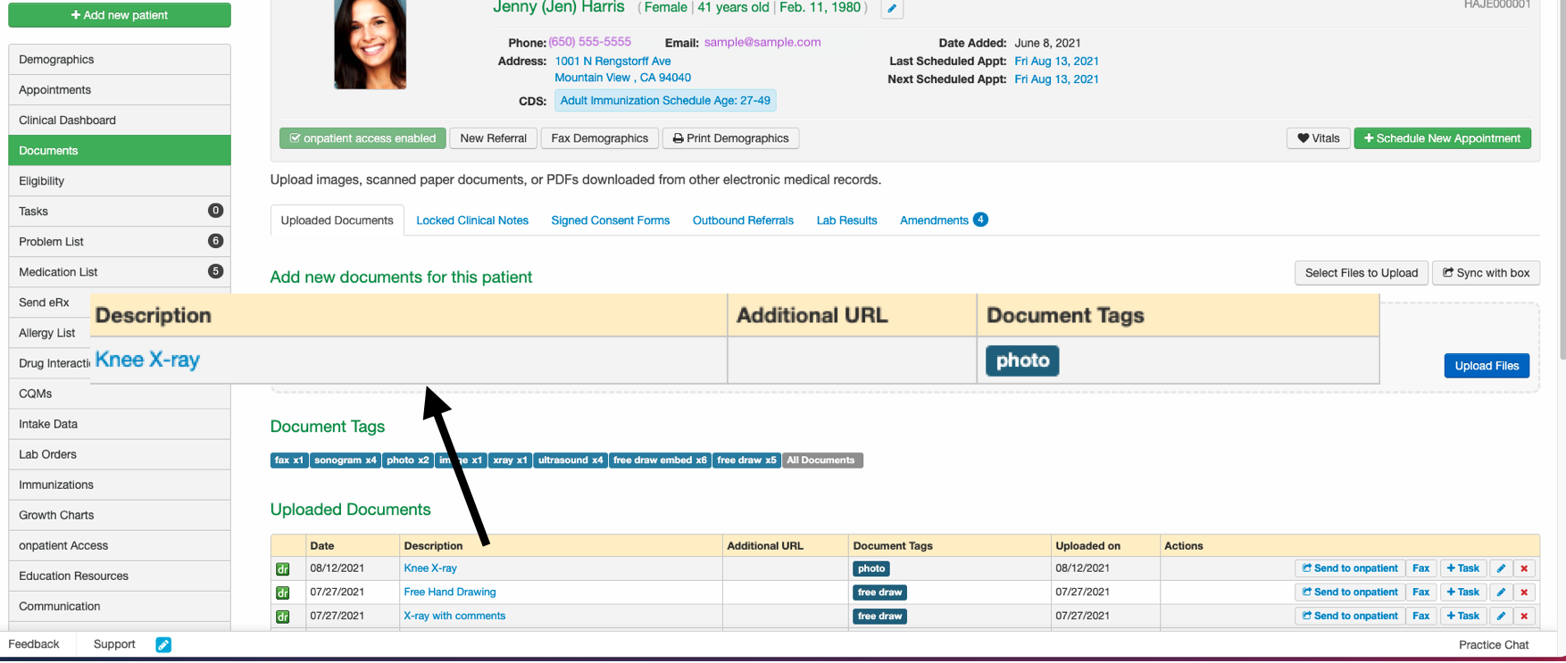Open the Lab Results tab

click(x=846, y=220)
